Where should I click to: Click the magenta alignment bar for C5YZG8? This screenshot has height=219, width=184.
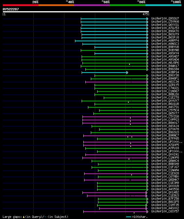[x=115, y=117]
